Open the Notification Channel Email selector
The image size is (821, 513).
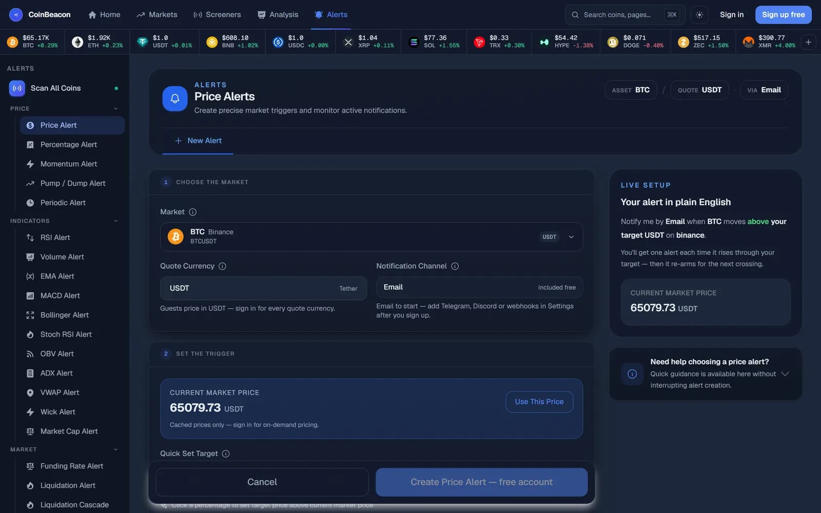[479, 287]
